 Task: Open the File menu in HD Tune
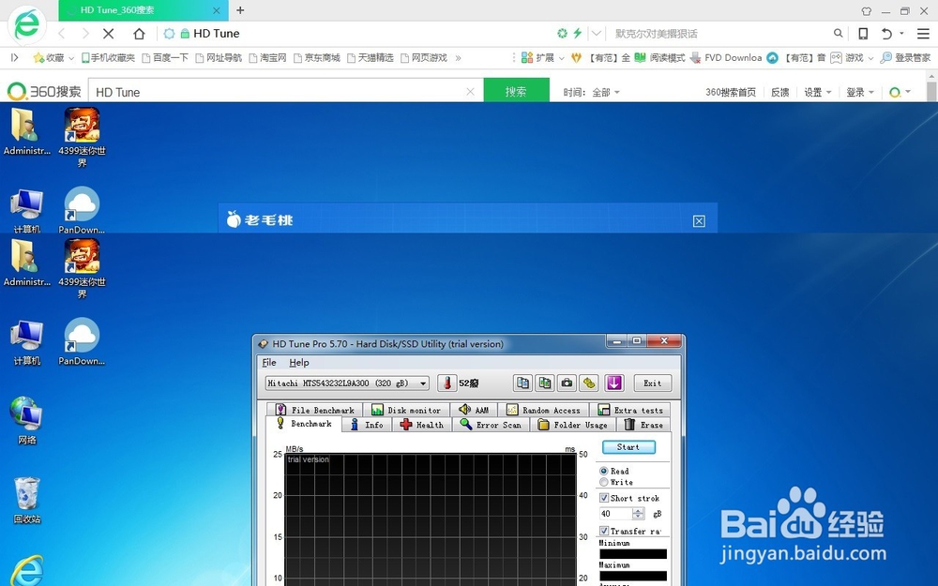pyautogui.click(x=269, y=363)
